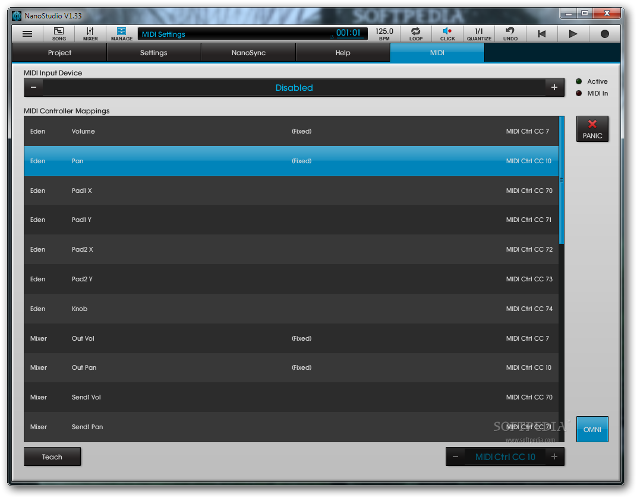Click the Teach button

coord(52,456)
